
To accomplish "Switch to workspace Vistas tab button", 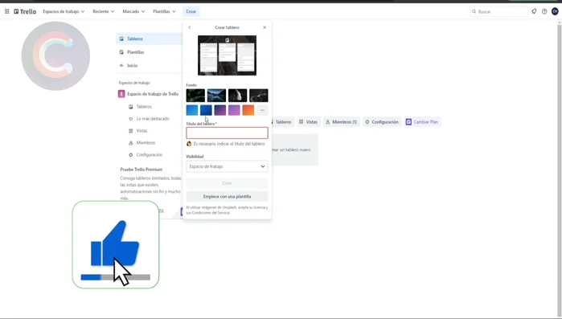I will tap(308, 122).
